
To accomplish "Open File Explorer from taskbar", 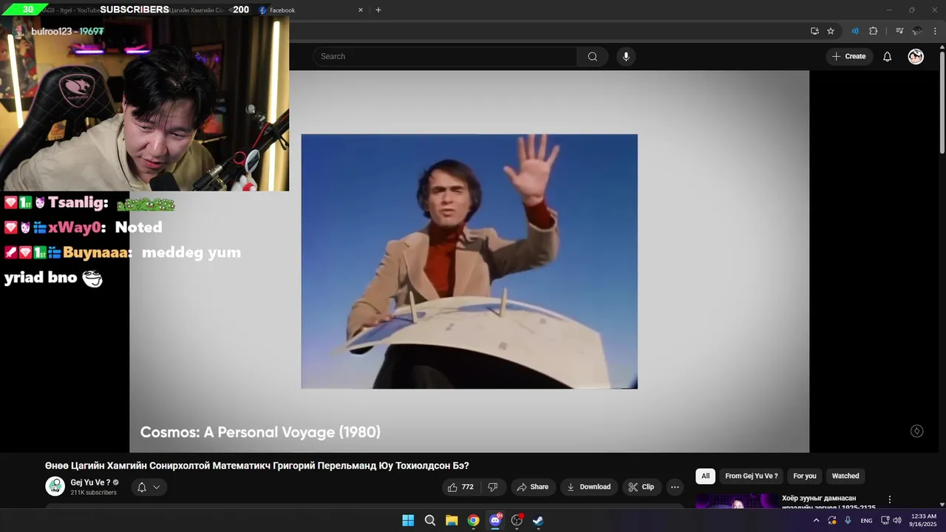I will pyautogui.click(x=452, y=520).
